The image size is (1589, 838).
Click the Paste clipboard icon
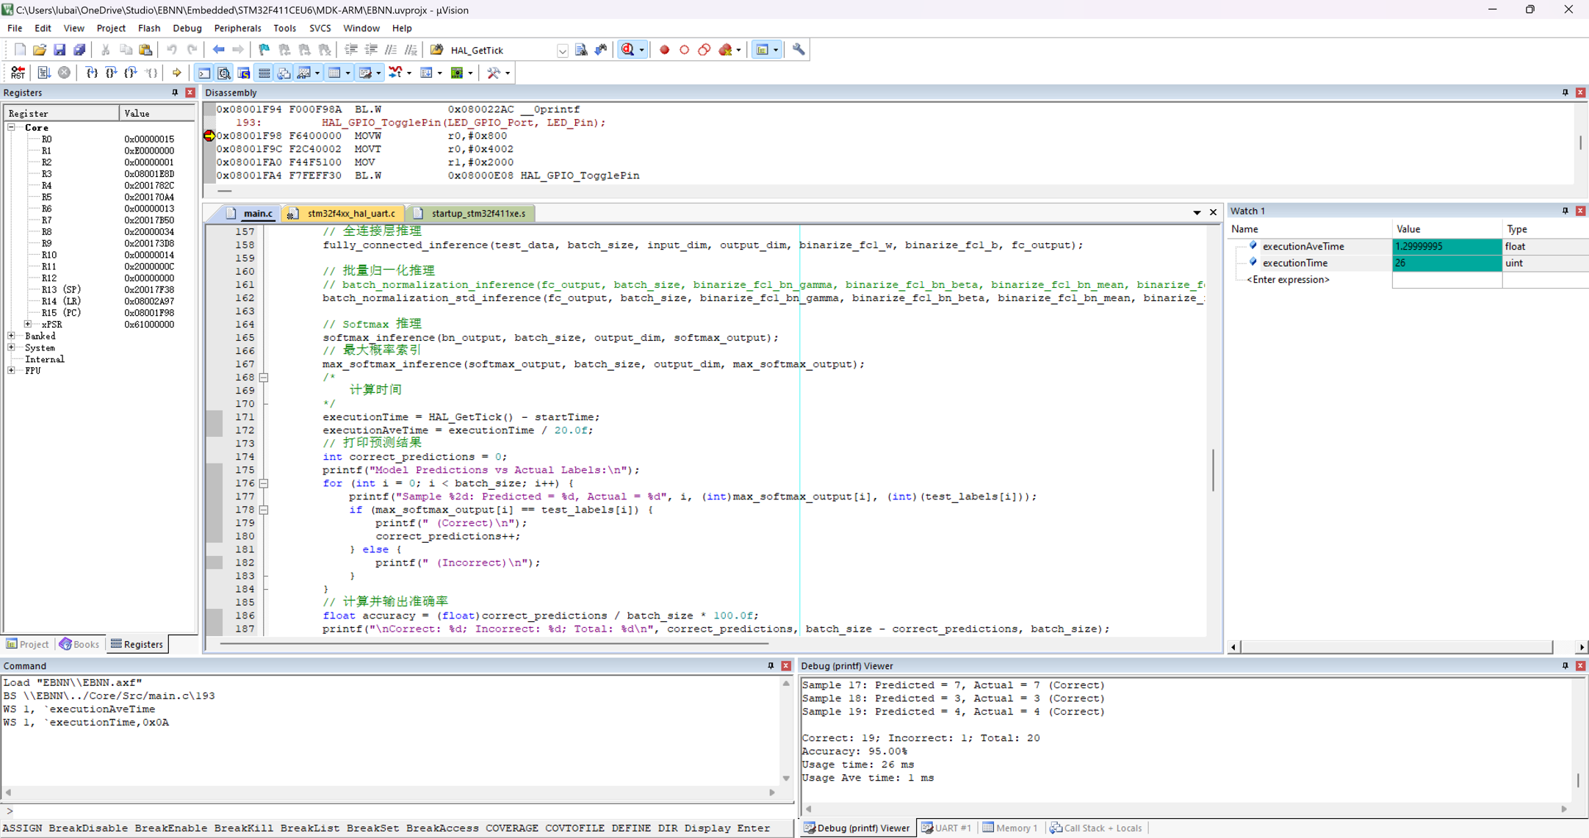(145, 50)
